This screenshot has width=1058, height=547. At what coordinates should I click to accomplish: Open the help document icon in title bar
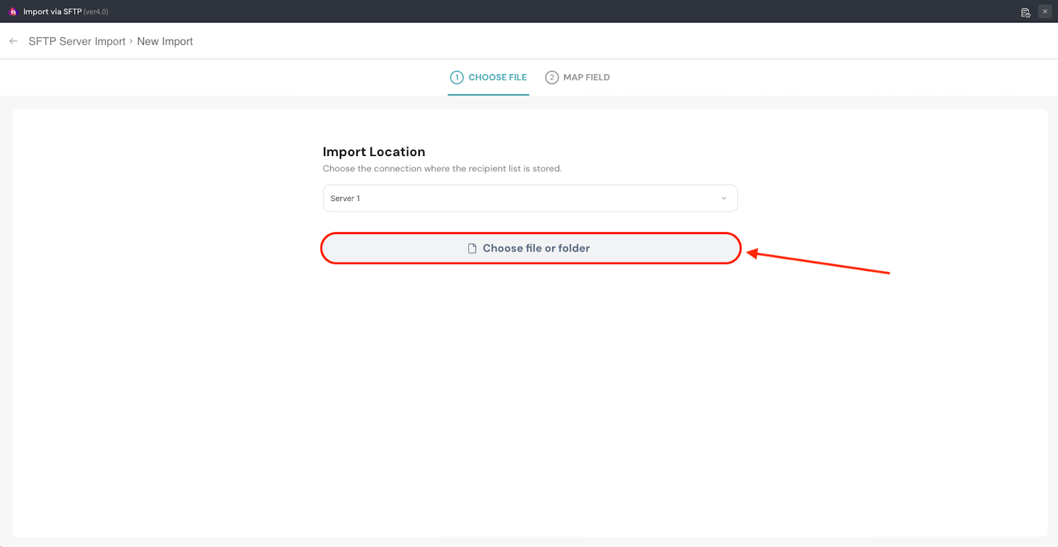coord(1026,12)
